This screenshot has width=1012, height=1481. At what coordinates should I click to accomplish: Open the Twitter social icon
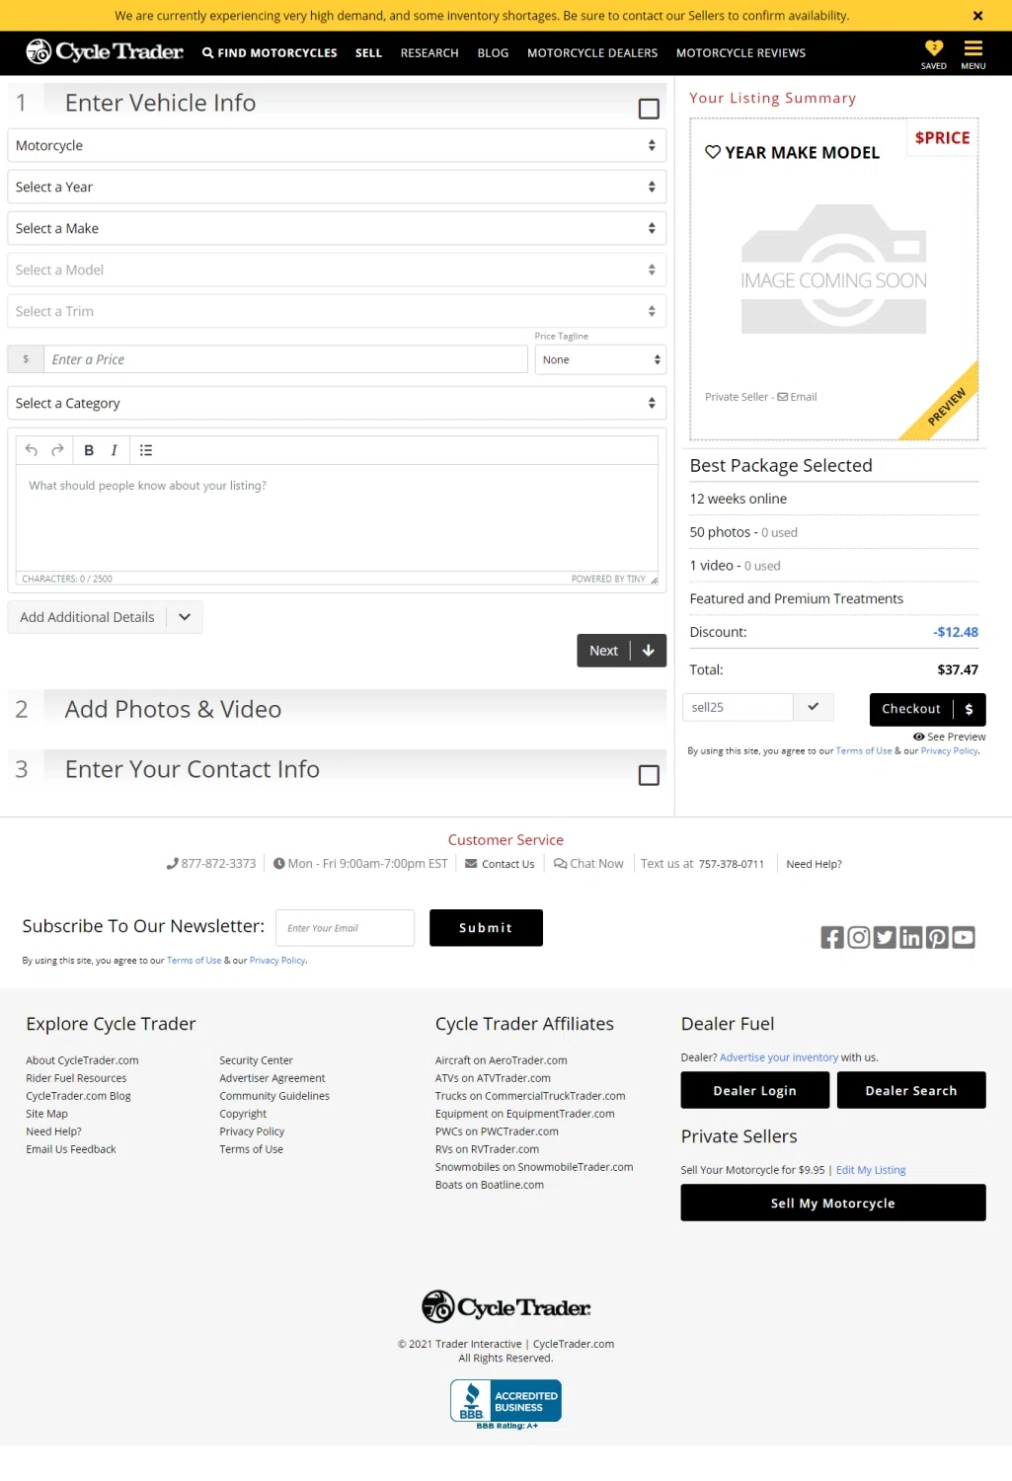(885, 937)
